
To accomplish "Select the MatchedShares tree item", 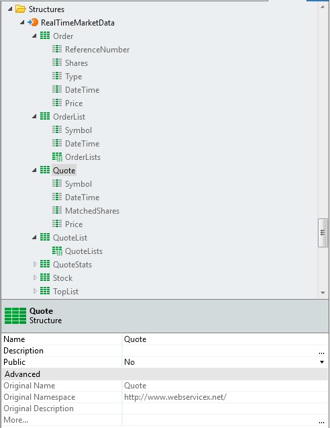I will tap(92, 211).
